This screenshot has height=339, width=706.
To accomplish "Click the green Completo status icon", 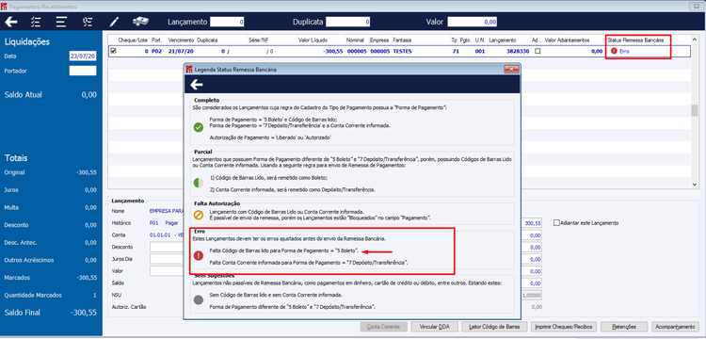I will pyautogui.click(x=199, y=127).
